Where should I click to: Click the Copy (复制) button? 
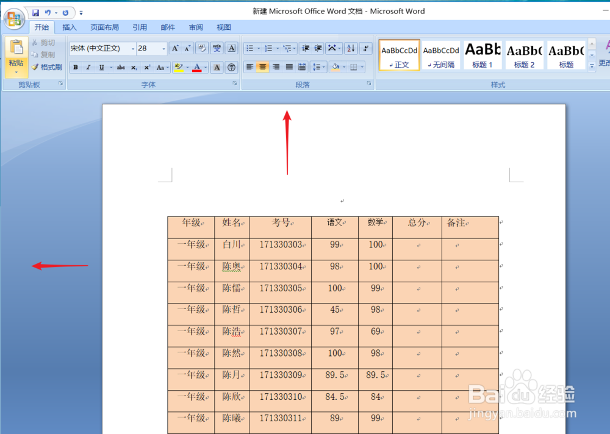pyautogui.click(x=43, y=55)
